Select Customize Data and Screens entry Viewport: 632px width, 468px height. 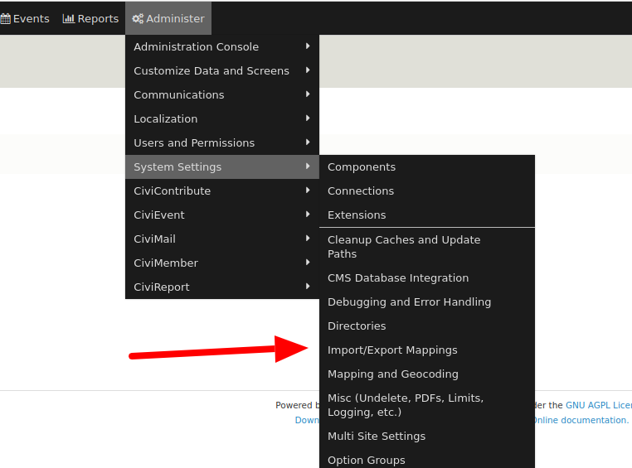click(x=222, y=71)
